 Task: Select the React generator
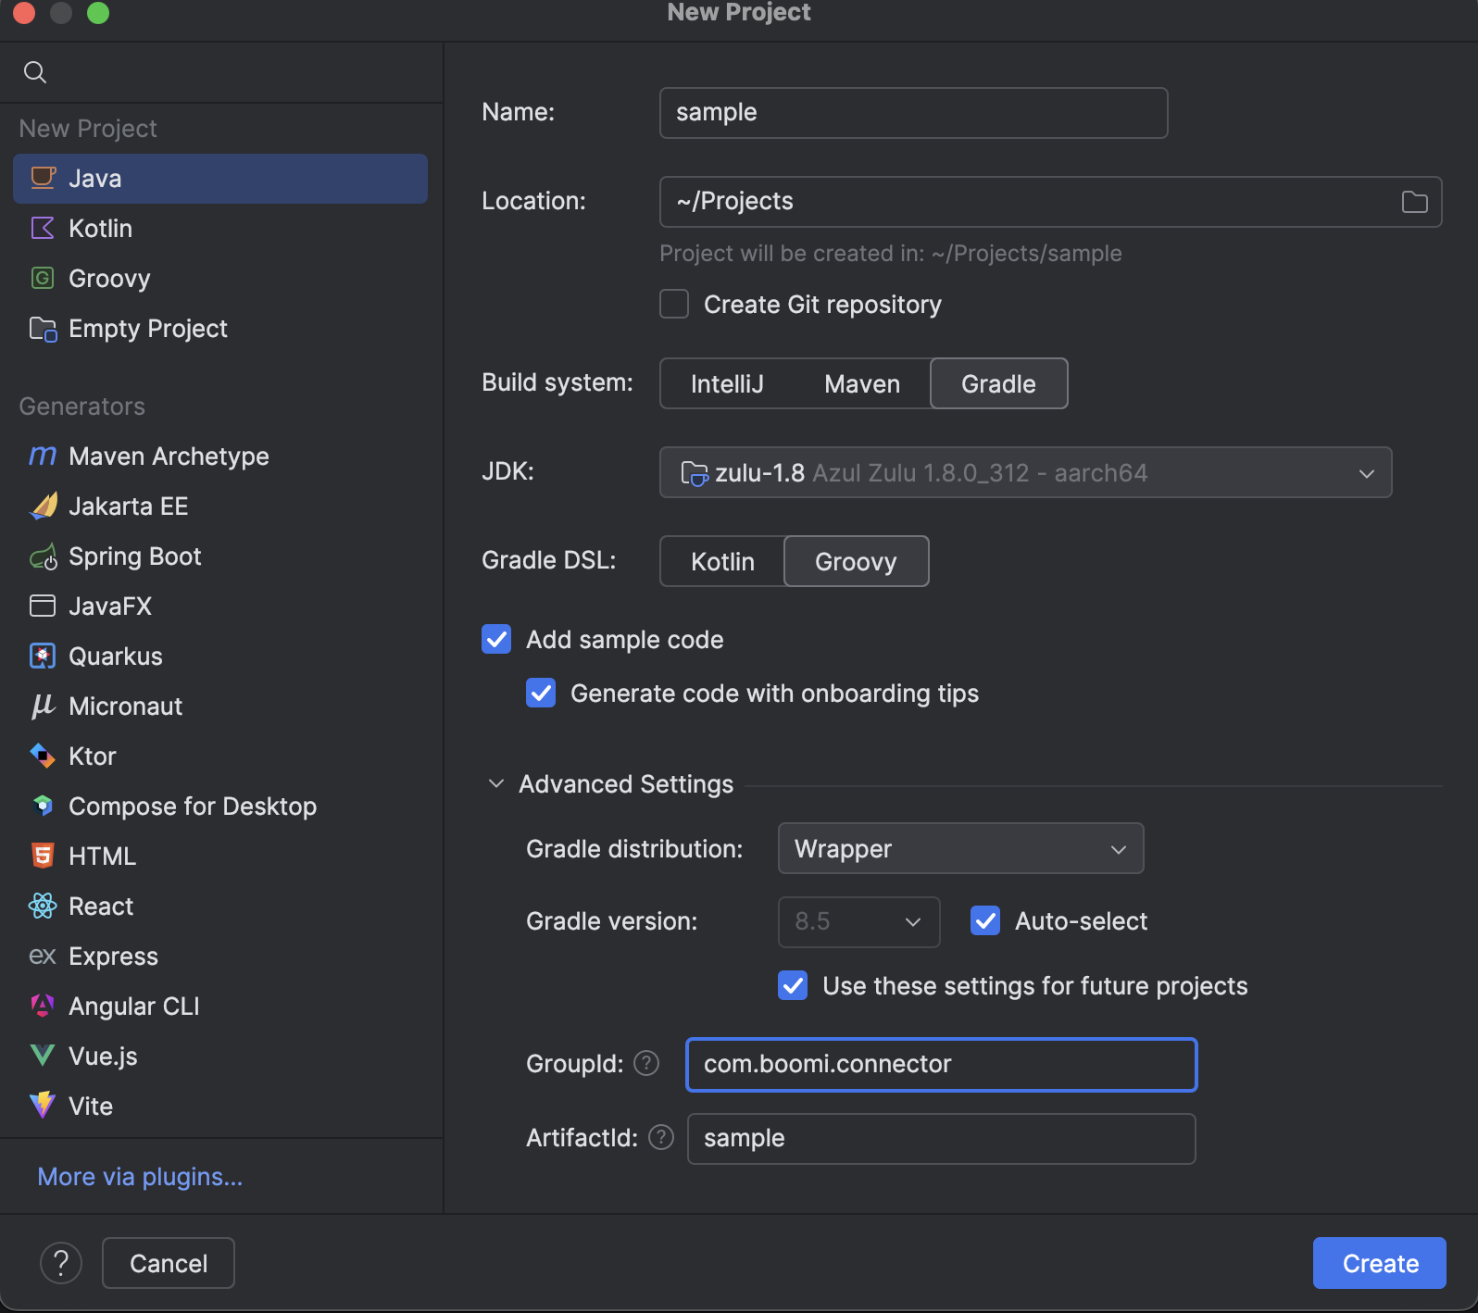tap(100, 907)
